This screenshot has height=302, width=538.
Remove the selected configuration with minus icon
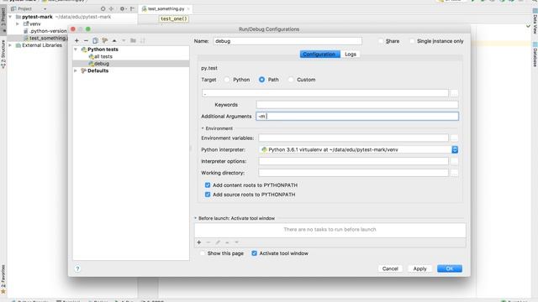(x=86, y=40)
